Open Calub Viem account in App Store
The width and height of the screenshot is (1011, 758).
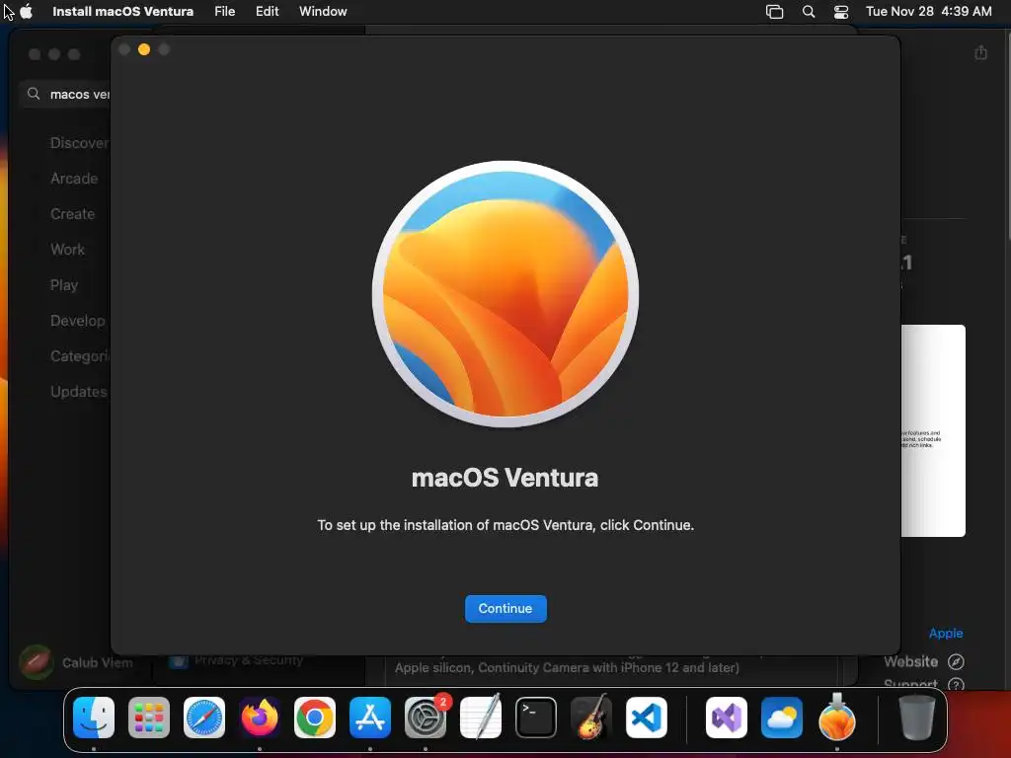click(x=76, y=662)
